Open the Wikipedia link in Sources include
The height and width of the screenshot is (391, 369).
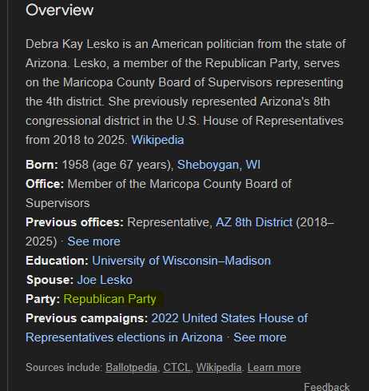219,367
